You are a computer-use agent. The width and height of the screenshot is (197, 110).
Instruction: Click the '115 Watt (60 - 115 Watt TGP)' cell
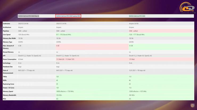pyautogui.click(x=65, y=59)
